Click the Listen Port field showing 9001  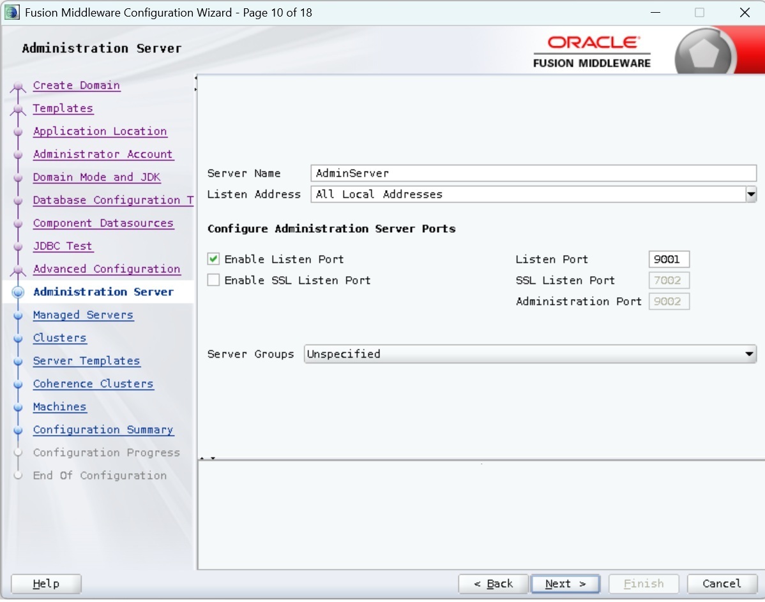[669, 259]
